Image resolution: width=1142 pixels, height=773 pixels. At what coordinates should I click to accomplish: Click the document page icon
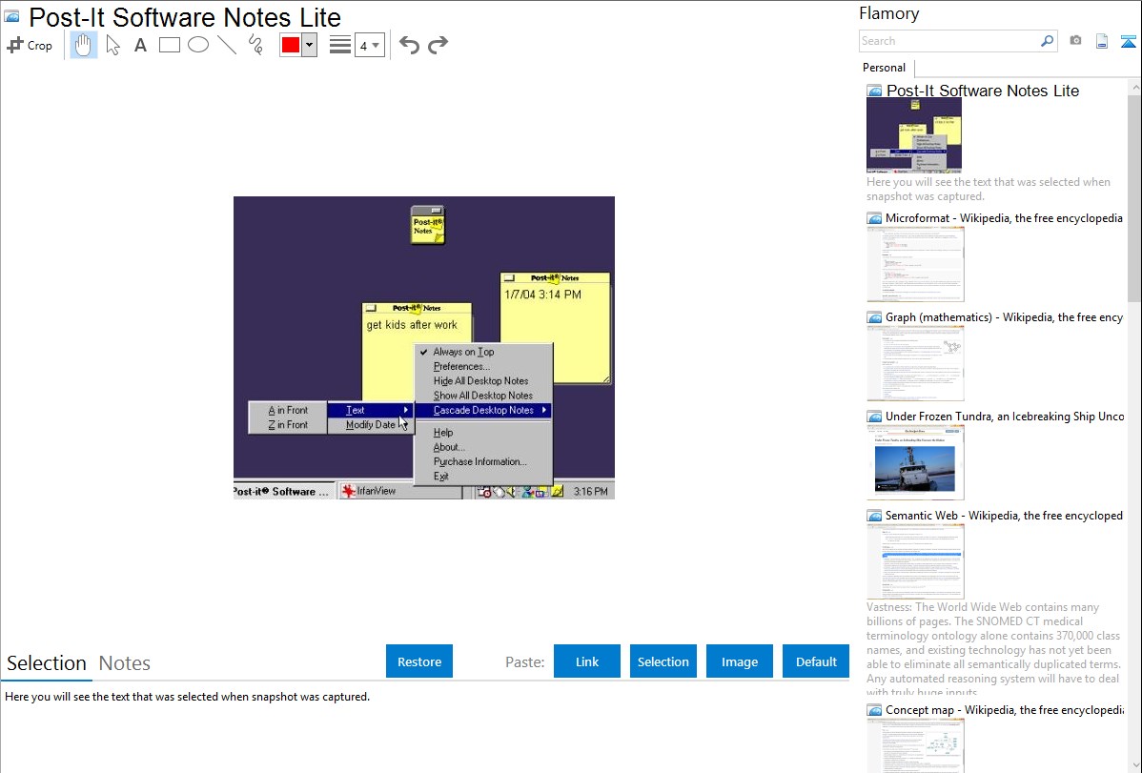coord(1102,41)
